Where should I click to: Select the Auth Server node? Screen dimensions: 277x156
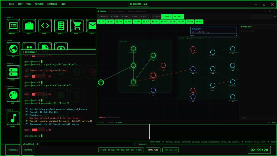pos(213,52)
